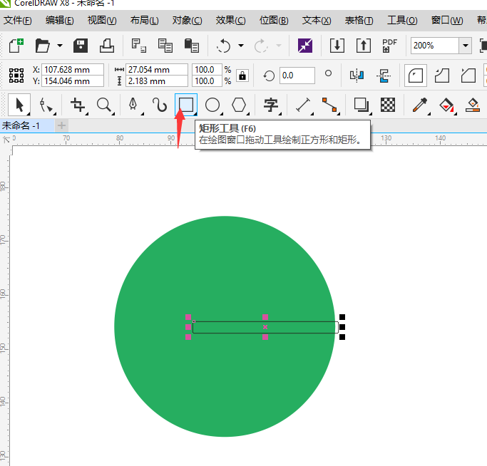Viewport: 487px width, 466px height.
Task: Open the 效果(C) menu
Action: tap(230, 20)
